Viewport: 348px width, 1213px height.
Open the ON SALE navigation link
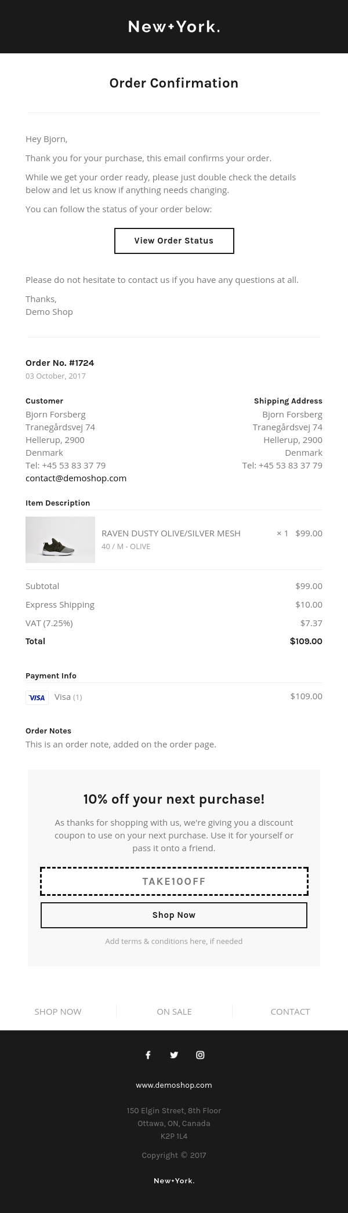[x=174, y=1011]
